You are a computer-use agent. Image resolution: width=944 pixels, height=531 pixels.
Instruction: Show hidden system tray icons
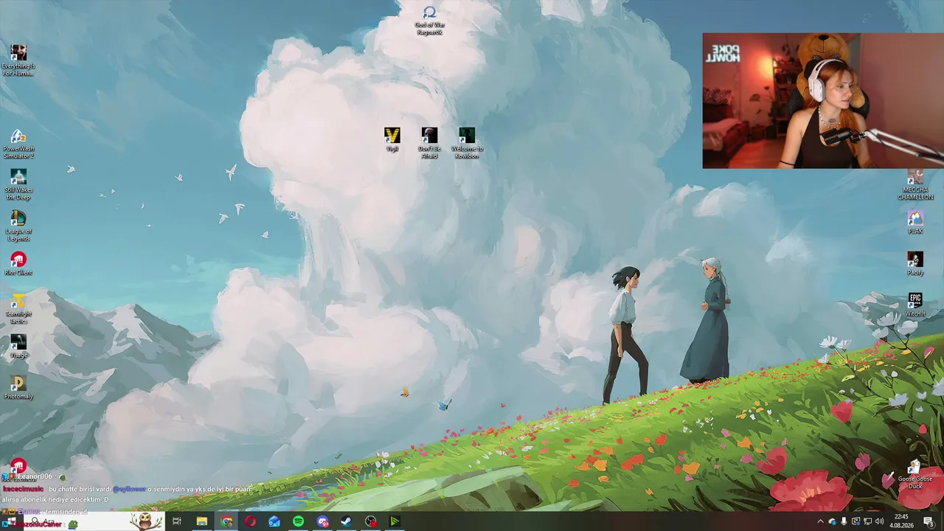pos(820,521)
